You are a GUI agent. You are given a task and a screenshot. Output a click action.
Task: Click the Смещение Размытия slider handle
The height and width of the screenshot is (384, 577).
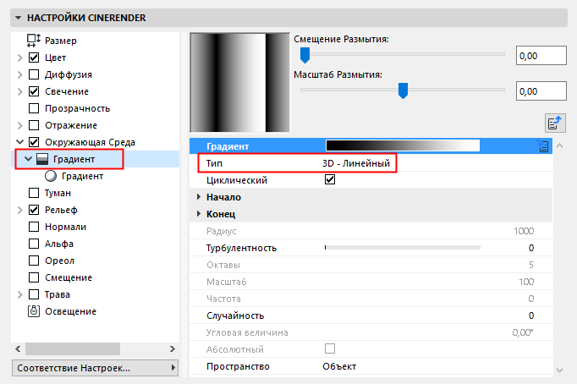pos(305,56)
